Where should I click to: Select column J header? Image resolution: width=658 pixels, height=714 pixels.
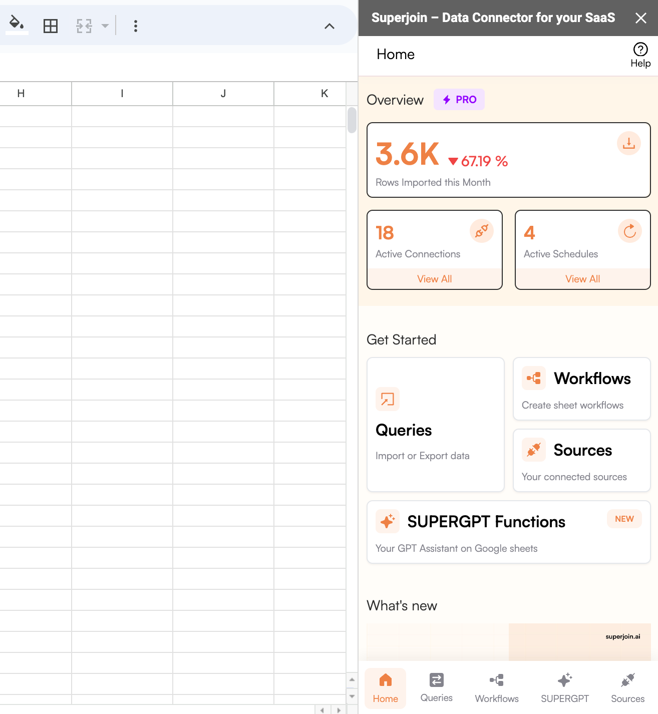223,94
